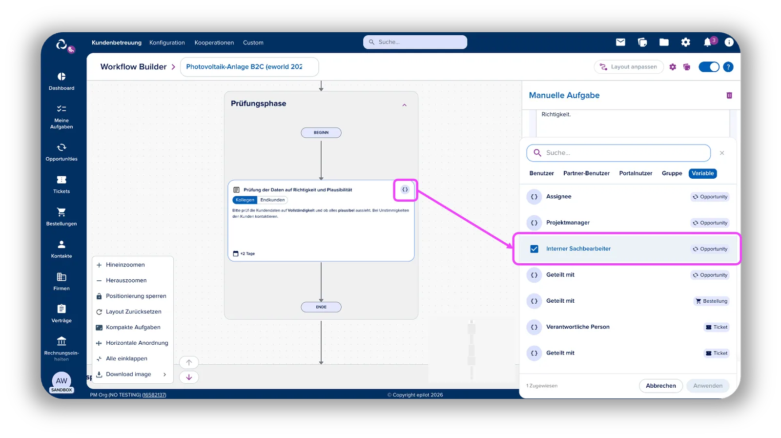Open settings gear in top header
This screenshot has width=781, height=438.
click(686, 42)
